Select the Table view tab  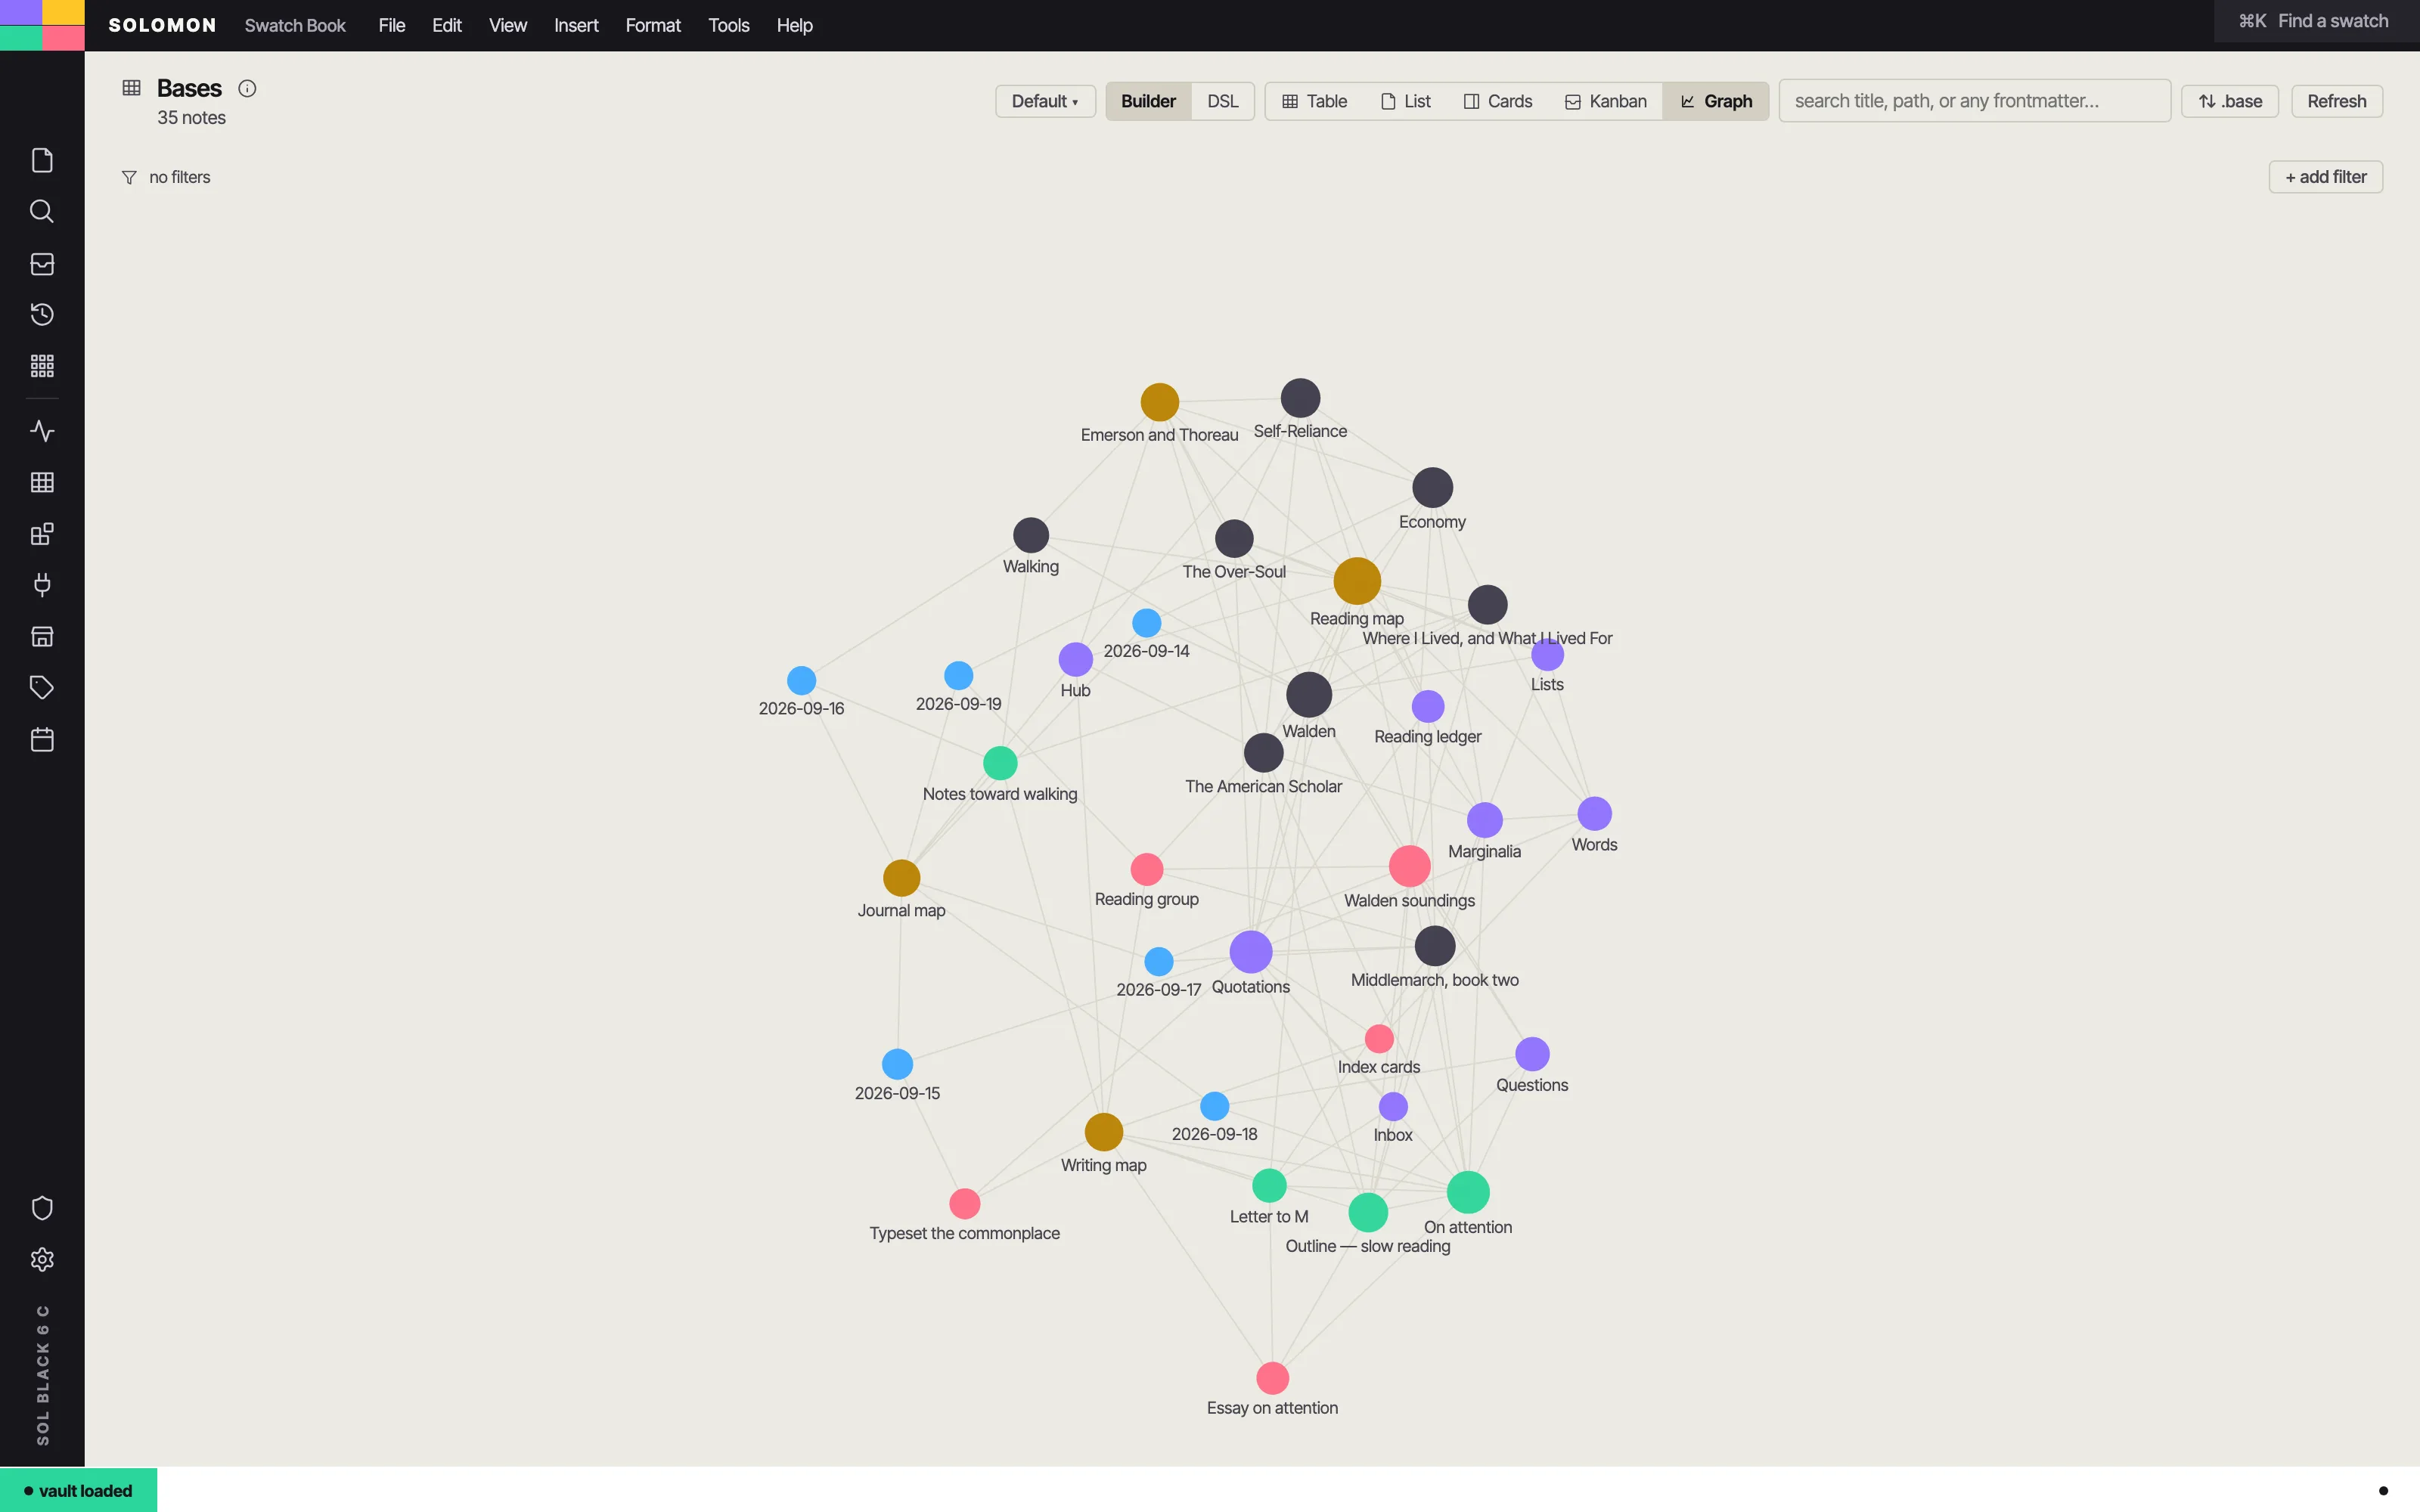point(1314,101)
